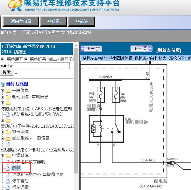Expand the 排气系统 plus sign
191x190 pixels.
(x=2, y=132)
